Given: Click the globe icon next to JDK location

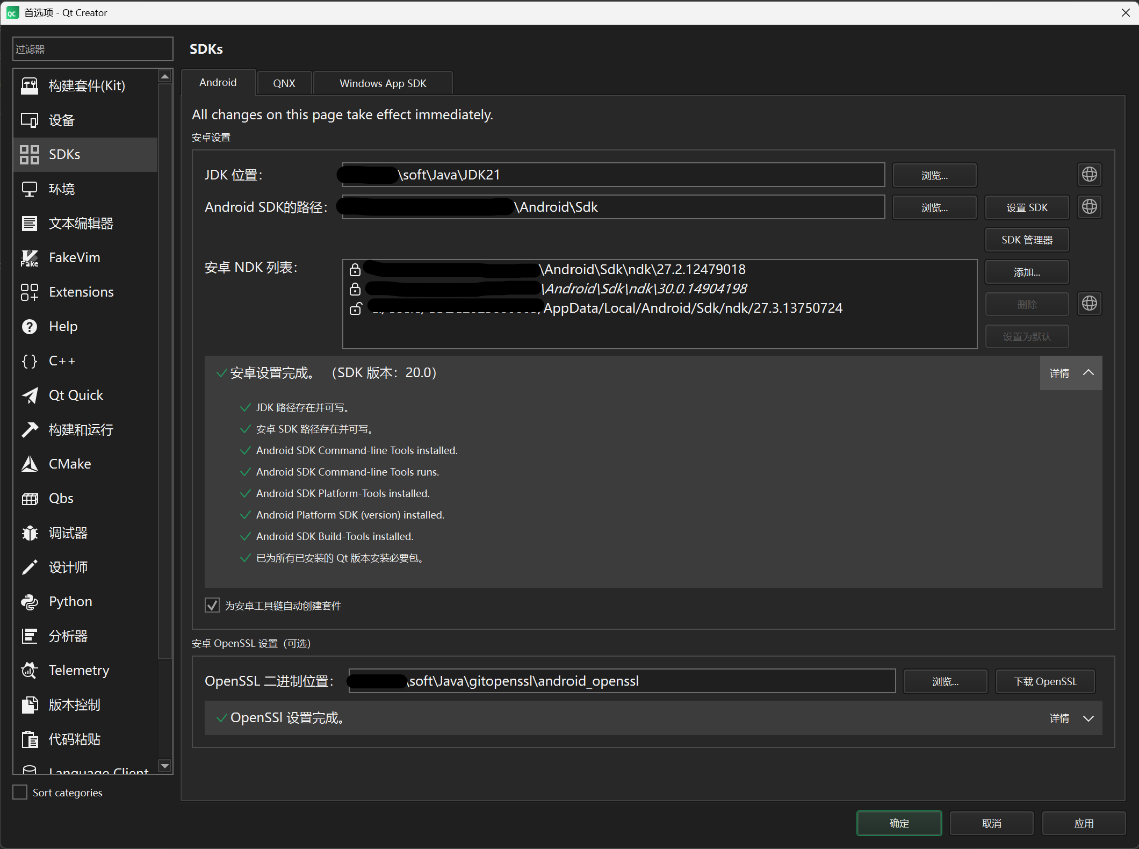Looking at the screenshot, I should (x=1090, y=175).
